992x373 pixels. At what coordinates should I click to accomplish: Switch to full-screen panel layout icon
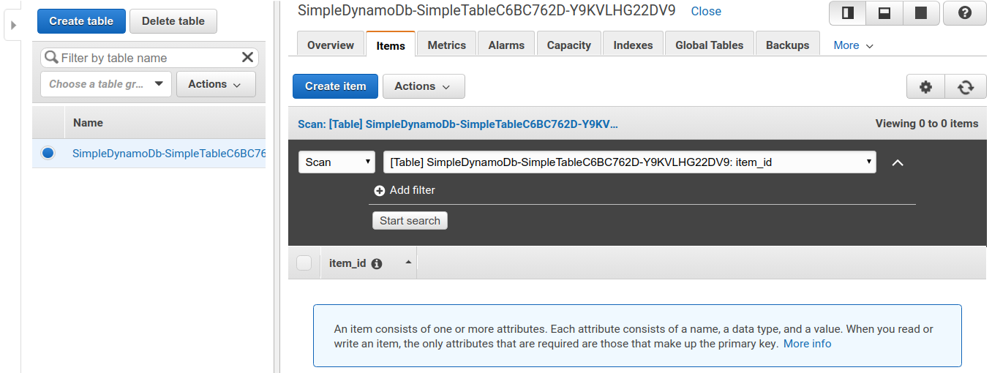[922, 13]
